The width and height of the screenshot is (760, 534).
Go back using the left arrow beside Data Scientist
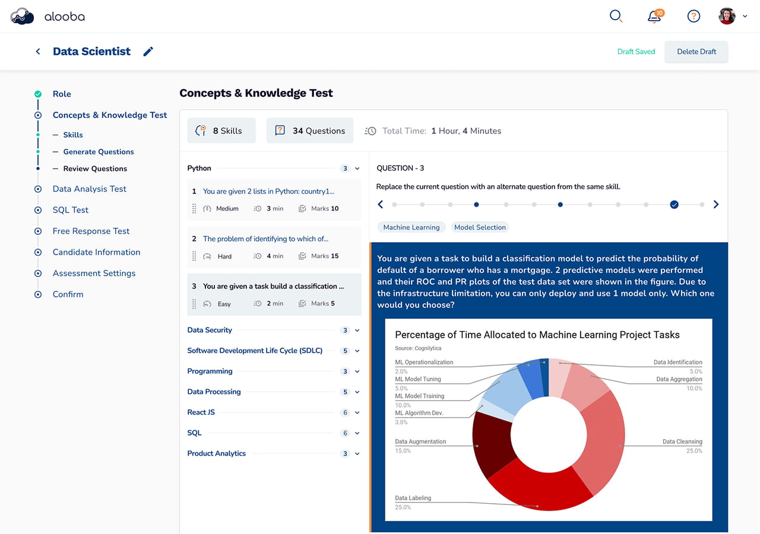[38, 52]
